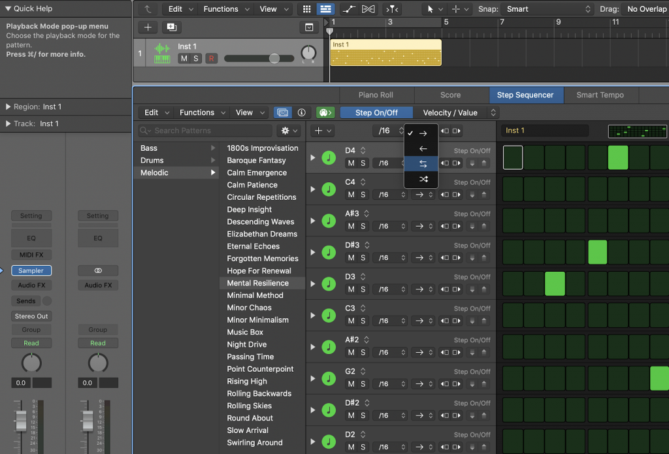Click the plus icon to add a new row
This screenshot has height=454, width=669.
[319, 130]
